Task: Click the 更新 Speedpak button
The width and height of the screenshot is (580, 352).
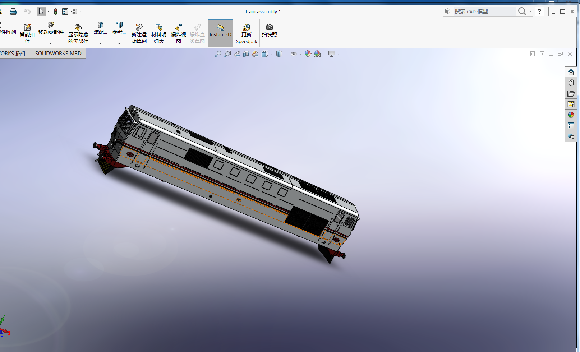Action: point(247,34)
